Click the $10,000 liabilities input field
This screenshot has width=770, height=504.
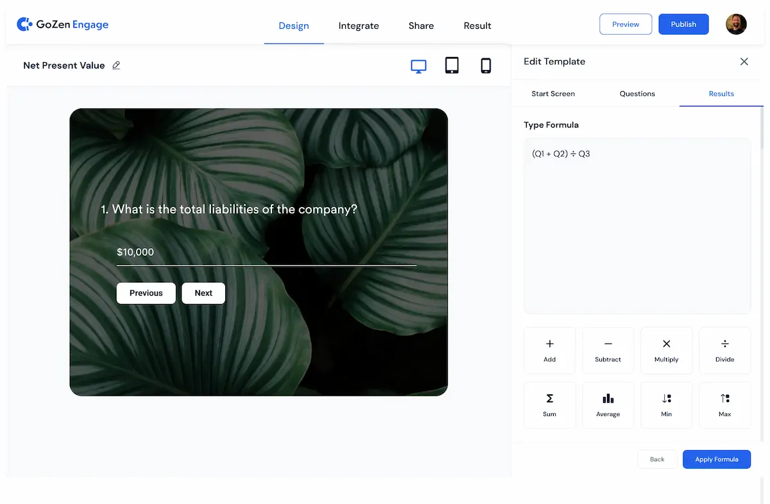click(266, 253)
